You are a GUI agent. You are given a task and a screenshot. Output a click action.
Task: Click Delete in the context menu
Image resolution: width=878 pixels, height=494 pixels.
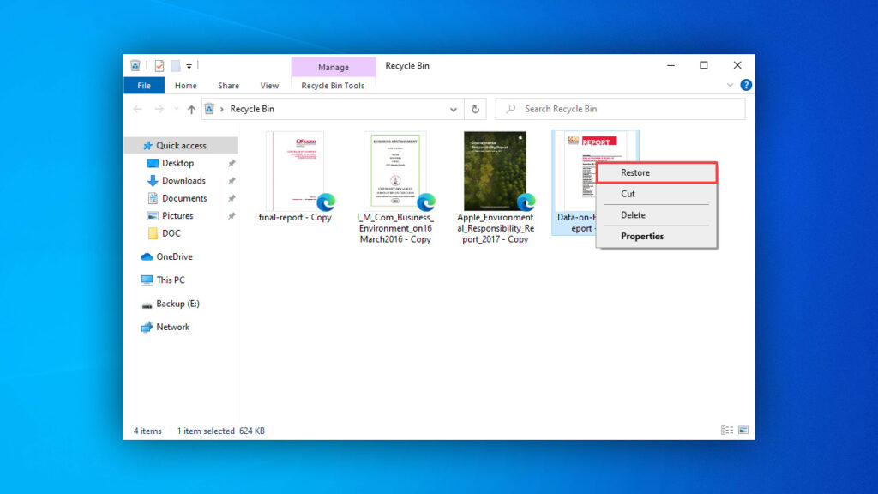(632, 214)
